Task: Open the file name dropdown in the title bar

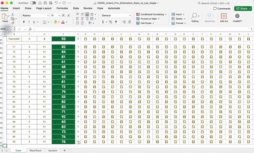Action: click(x=158, y=3)
